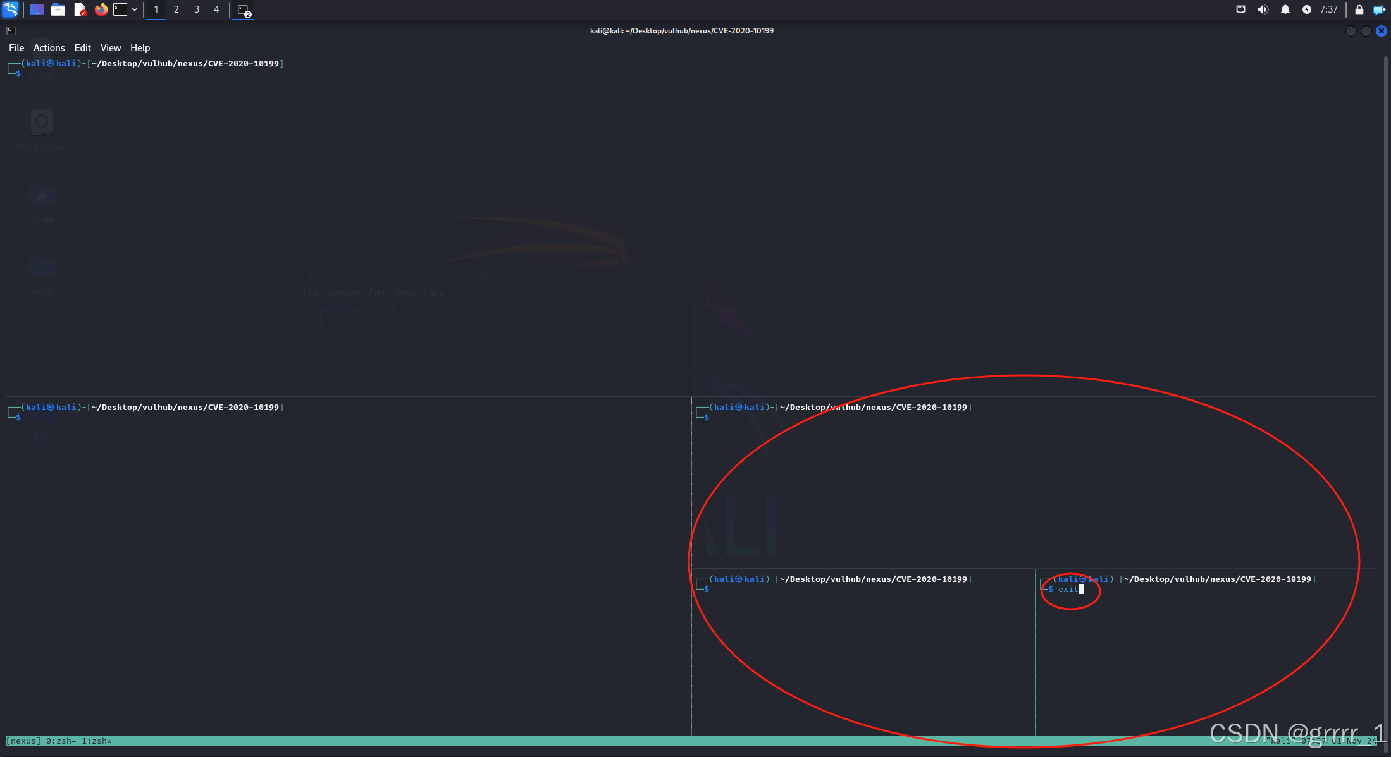Launch Firefox from the top panel

tap(101, 9)
